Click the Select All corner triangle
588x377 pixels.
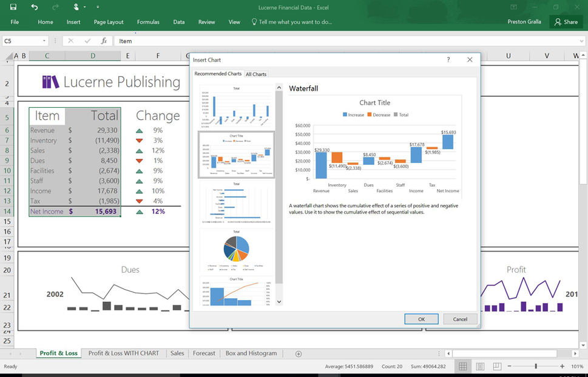8,56
